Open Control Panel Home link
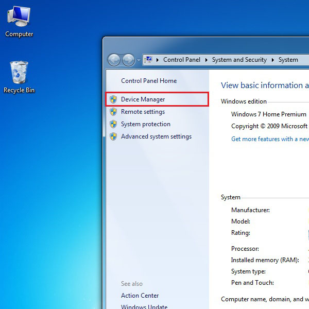 coord(149,81)
